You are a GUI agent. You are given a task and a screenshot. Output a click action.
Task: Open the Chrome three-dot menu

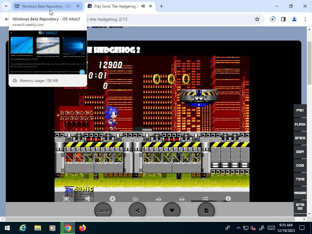[x=305, y=19]
